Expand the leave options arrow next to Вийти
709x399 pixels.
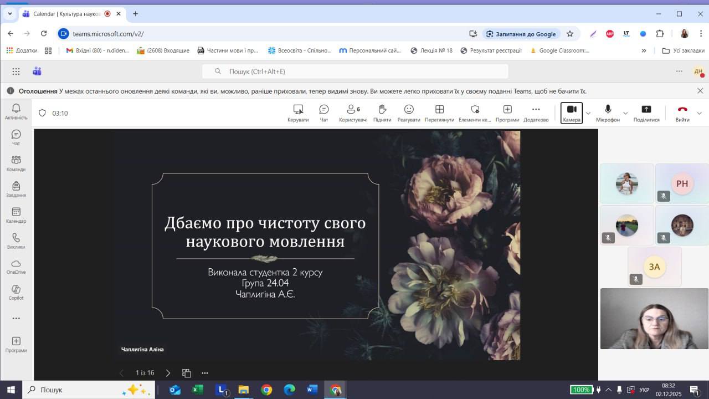(x=699, y=114)
